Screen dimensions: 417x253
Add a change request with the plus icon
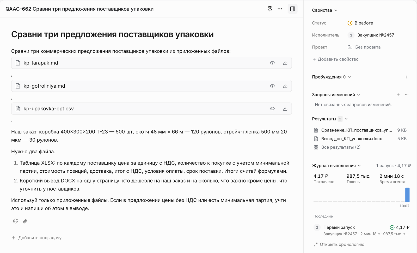click(x=398, y=95)
